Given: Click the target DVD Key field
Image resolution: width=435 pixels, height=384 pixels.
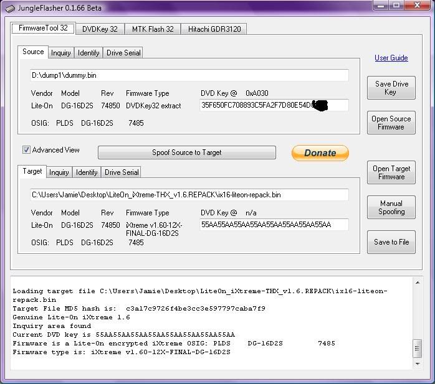Looking at the screenshot, I should tap(274, 225).
